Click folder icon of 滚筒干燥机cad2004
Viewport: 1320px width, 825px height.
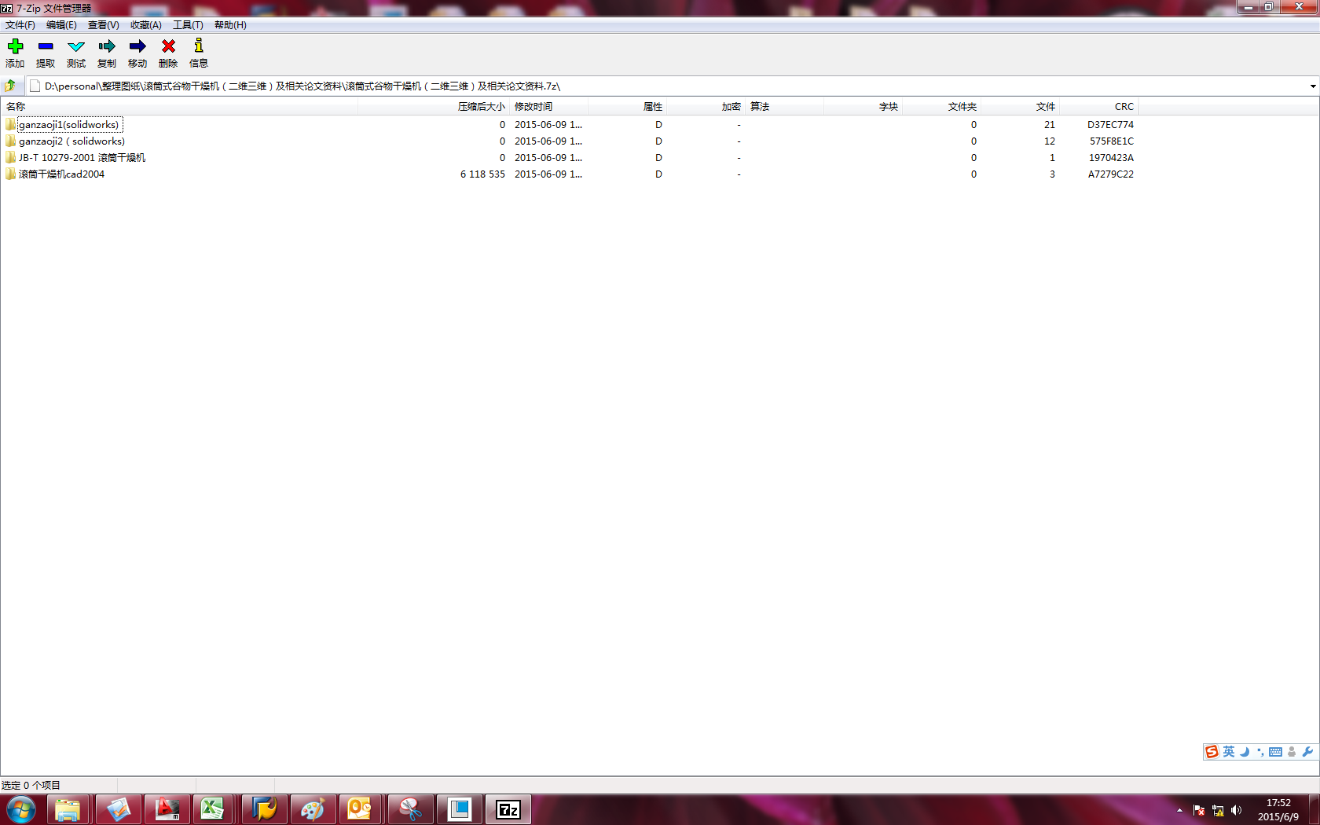click(x=10, y=174)
